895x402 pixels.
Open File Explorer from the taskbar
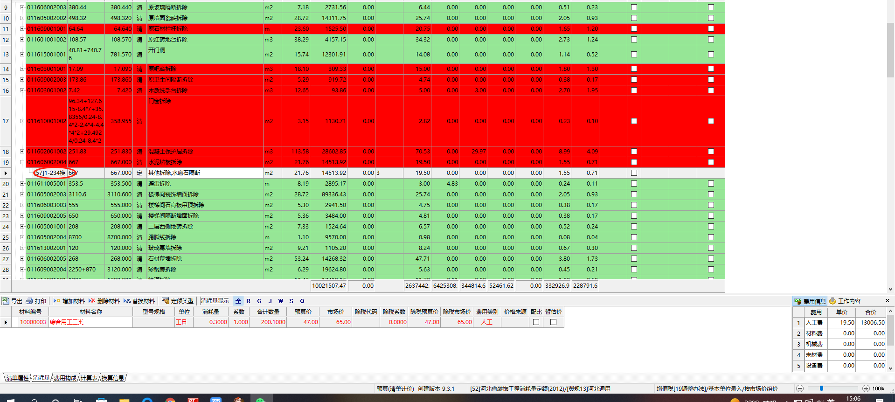tap(124, 400)
